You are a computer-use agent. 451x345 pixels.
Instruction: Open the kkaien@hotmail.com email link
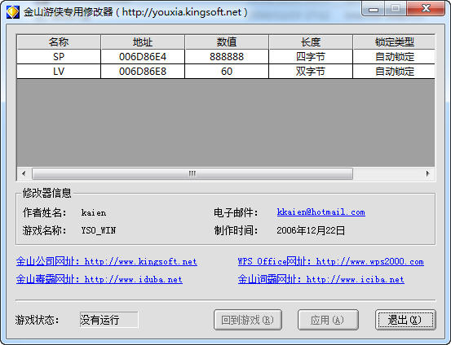pyautogui.click(x=321, y=212)
